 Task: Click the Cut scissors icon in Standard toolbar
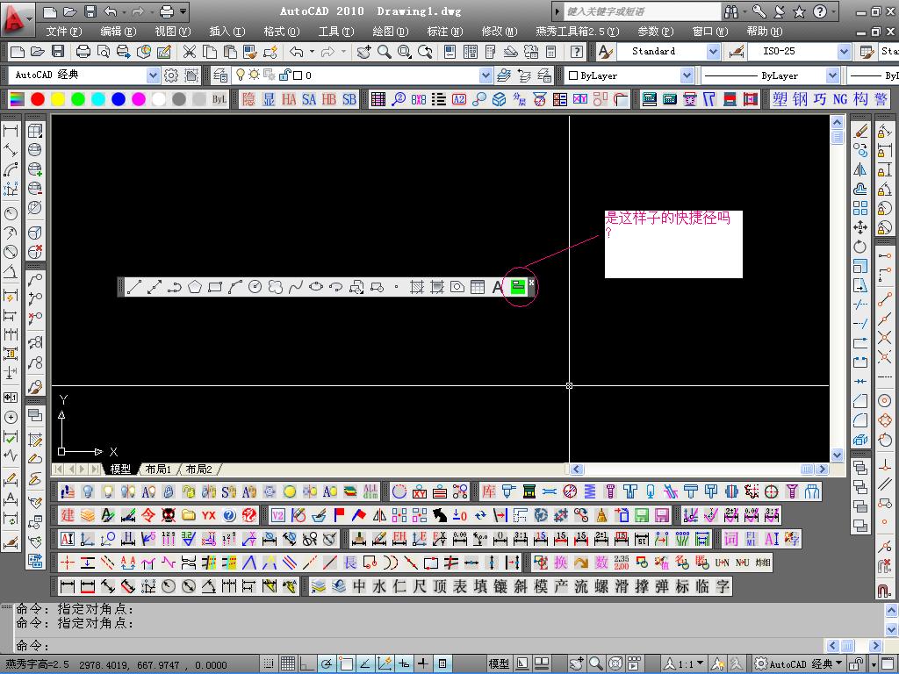190,52
